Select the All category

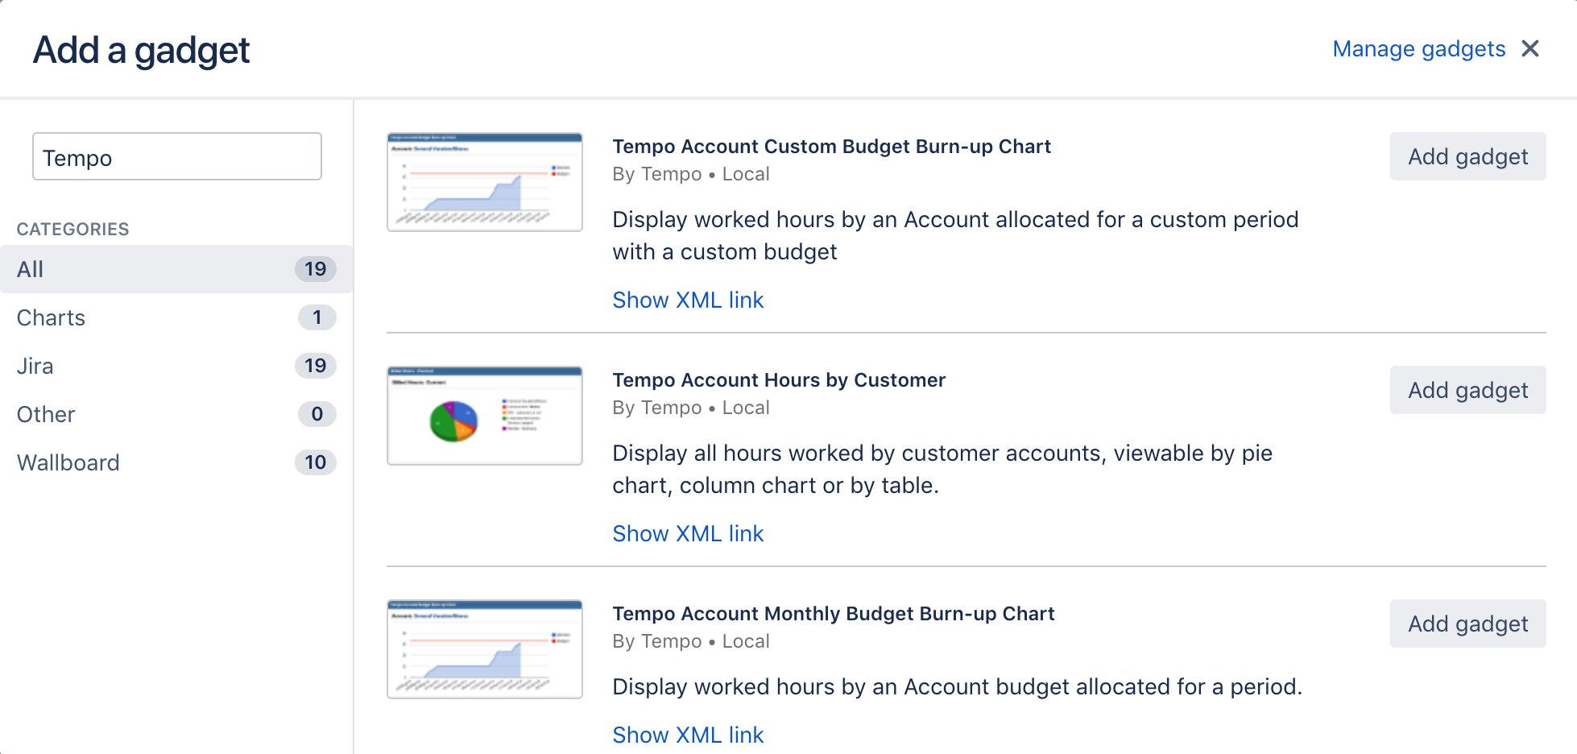(176, 269)
